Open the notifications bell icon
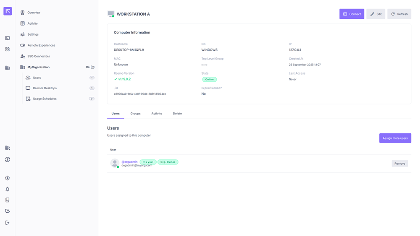Screen dimensions: 420x236 click(8, 189)
